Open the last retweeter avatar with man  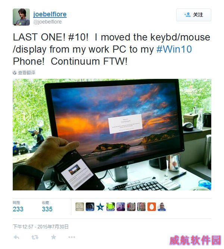coord(162,207)
